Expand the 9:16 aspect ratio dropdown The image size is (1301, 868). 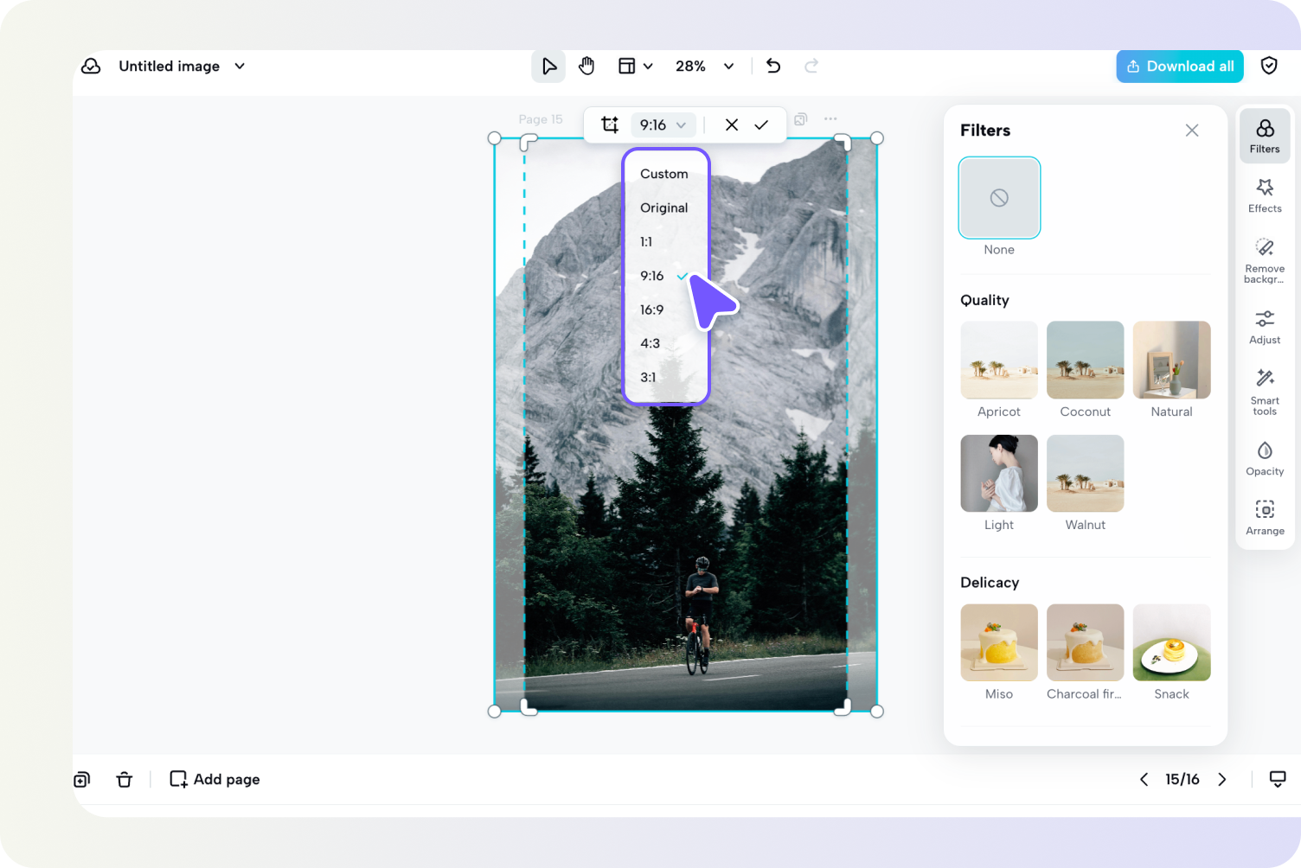point(663,124)
